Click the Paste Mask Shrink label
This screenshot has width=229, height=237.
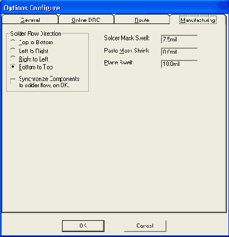[126, 50]
